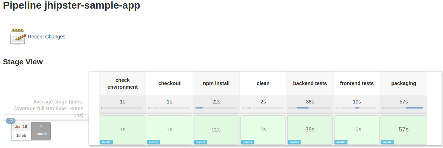Select the packaging 57s stage cell
The image size is (443, 148).
404,129
